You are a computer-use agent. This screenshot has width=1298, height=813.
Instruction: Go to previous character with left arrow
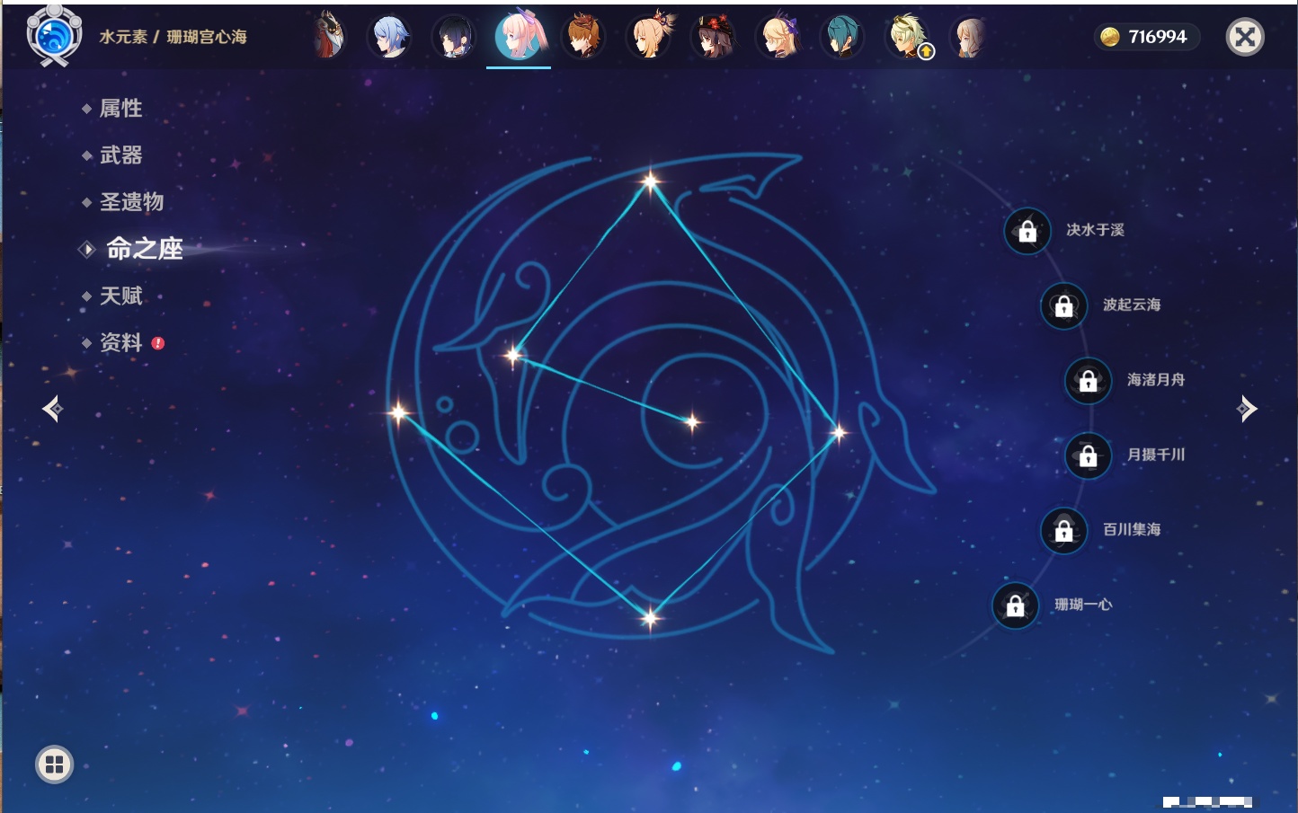tap(52, 409)
